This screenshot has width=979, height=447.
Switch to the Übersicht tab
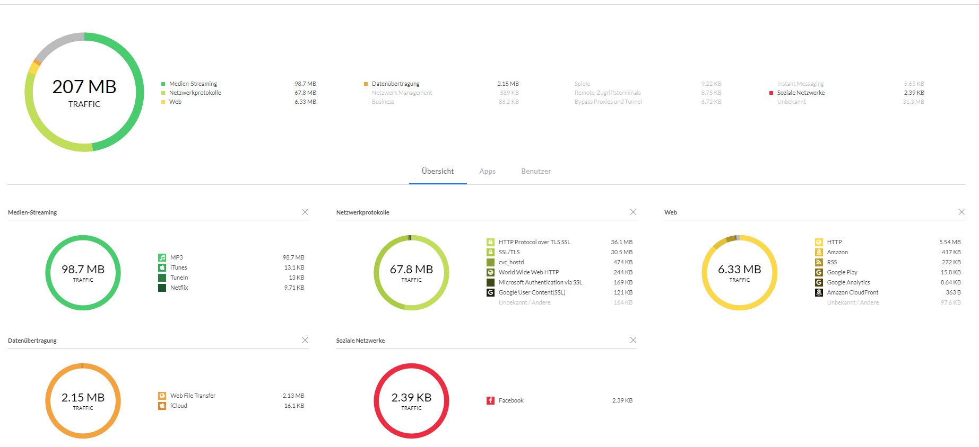[438, 171]
